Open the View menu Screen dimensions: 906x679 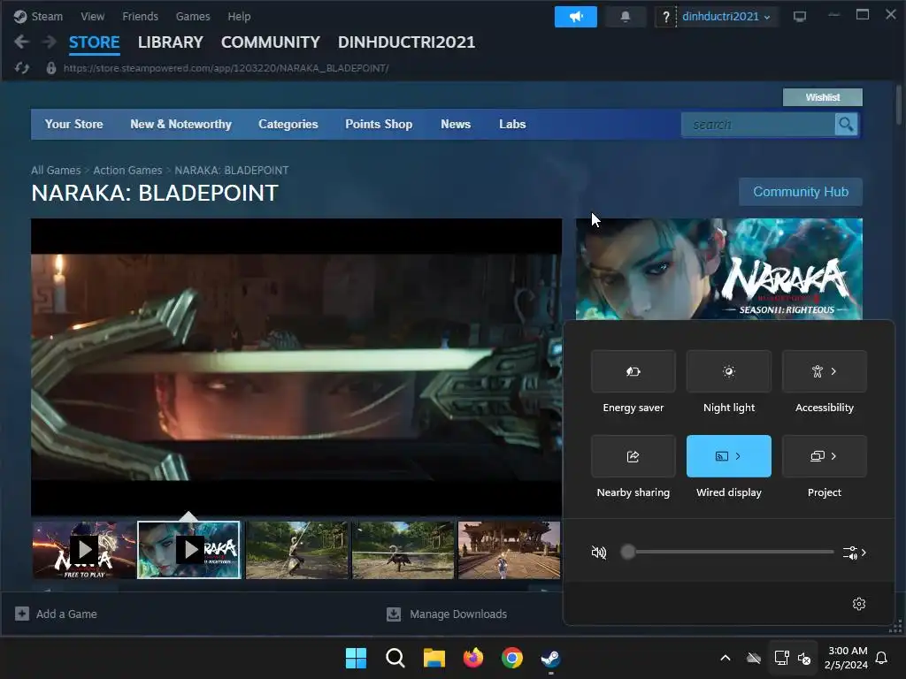[x=92, y=16]
